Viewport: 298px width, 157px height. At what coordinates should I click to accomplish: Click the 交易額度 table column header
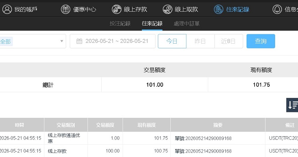click(105, 125)
